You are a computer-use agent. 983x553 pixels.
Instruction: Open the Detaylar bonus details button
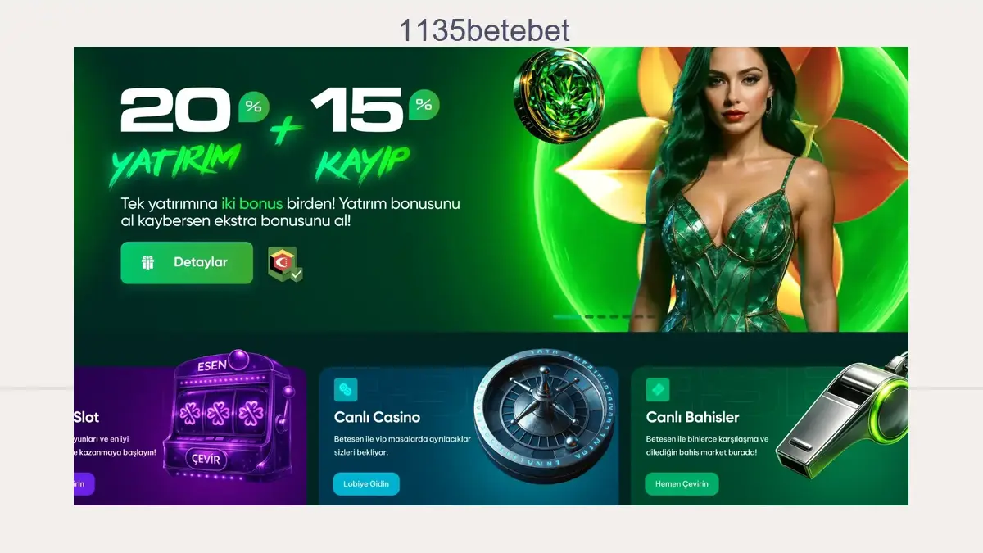click(x=187, y=263)
